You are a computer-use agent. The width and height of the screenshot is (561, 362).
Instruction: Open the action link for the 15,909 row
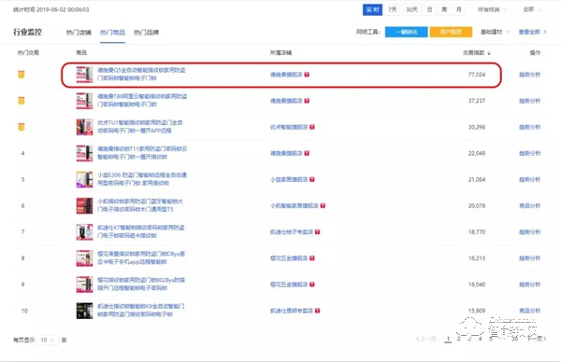[x=529, y=311]
